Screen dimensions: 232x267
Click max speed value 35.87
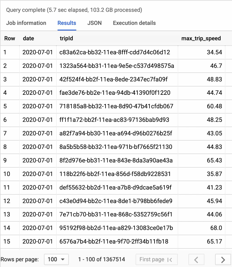click(214, 174)
